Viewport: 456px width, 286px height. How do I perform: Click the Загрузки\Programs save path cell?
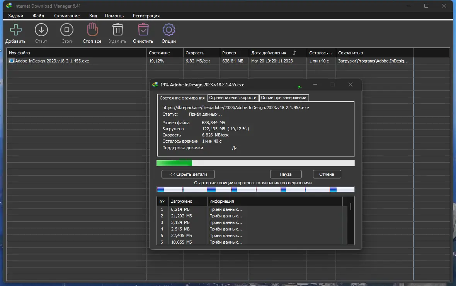click(373, 61)
